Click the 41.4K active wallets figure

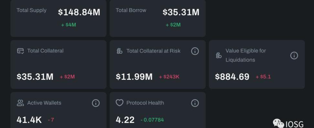click(x=29, y=120)
